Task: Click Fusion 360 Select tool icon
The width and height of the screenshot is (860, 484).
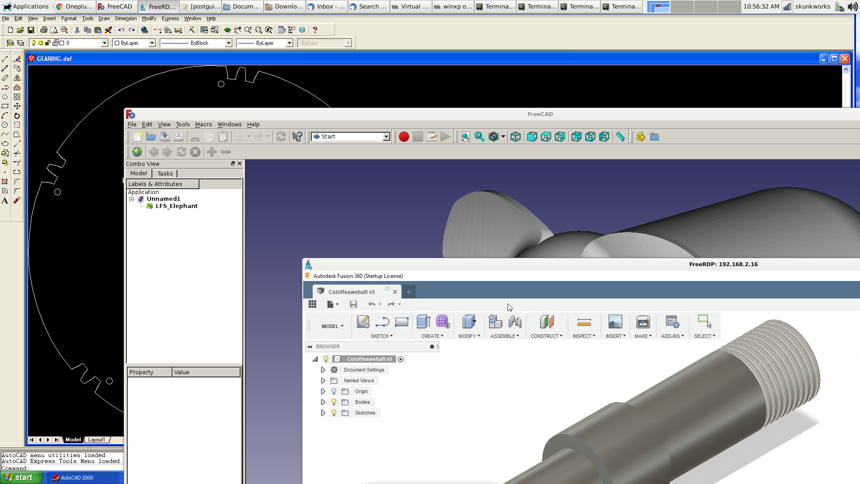Action: 705,321
